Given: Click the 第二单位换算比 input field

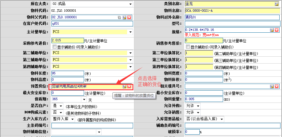Looking at the screenshot, I should click(199, 53).
